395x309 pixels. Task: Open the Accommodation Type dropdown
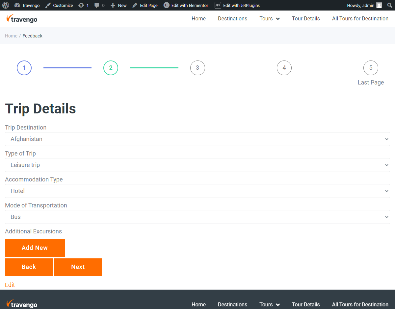197,191
